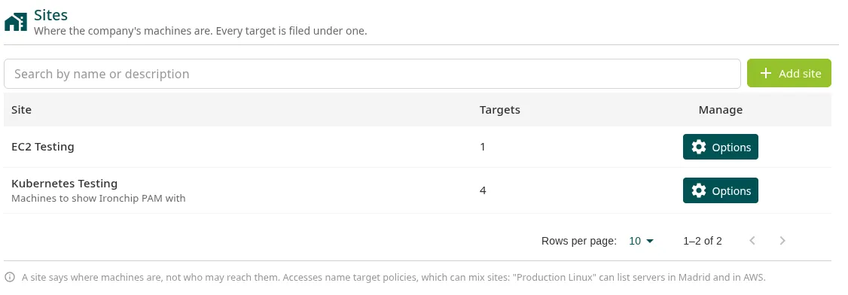Click the Manage column header
The image size is (848, 295).
pyautogui.click(x=721, y=110)
